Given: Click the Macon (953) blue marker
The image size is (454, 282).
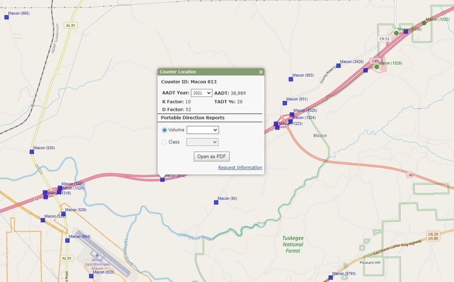Looking at the screenshot, I should (291, 79).
